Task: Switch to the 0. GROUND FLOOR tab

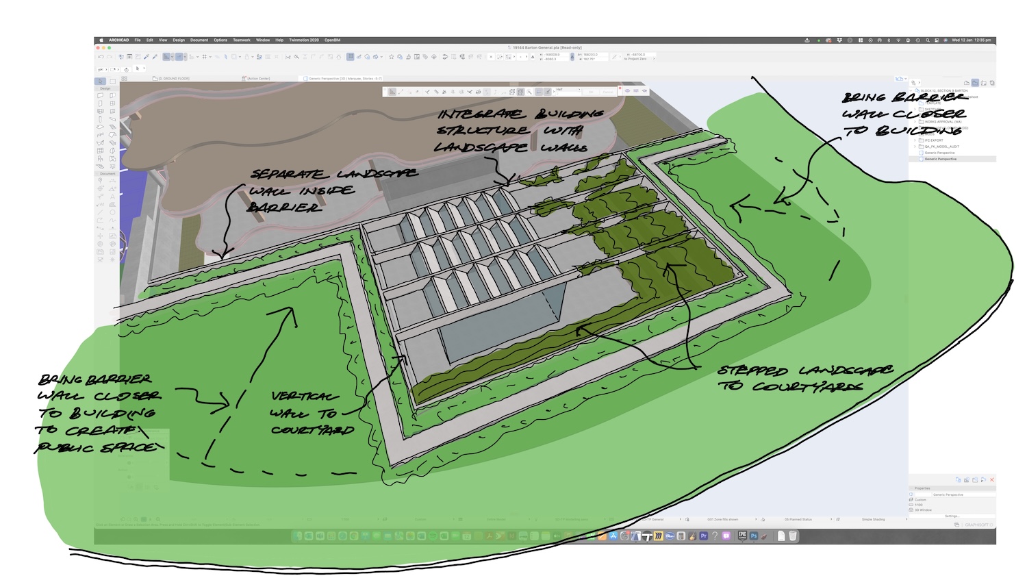Action: 175,79
